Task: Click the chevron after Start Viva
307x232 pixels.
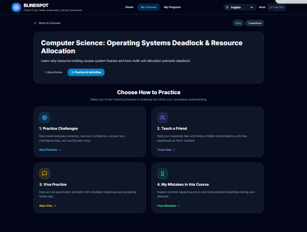Action: pos(55,206)
